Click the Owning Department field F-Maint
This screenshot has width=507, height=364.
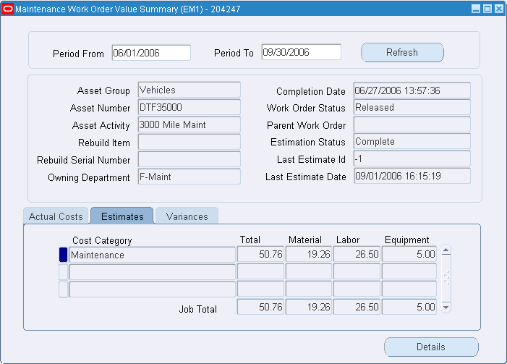coord(189,177)
